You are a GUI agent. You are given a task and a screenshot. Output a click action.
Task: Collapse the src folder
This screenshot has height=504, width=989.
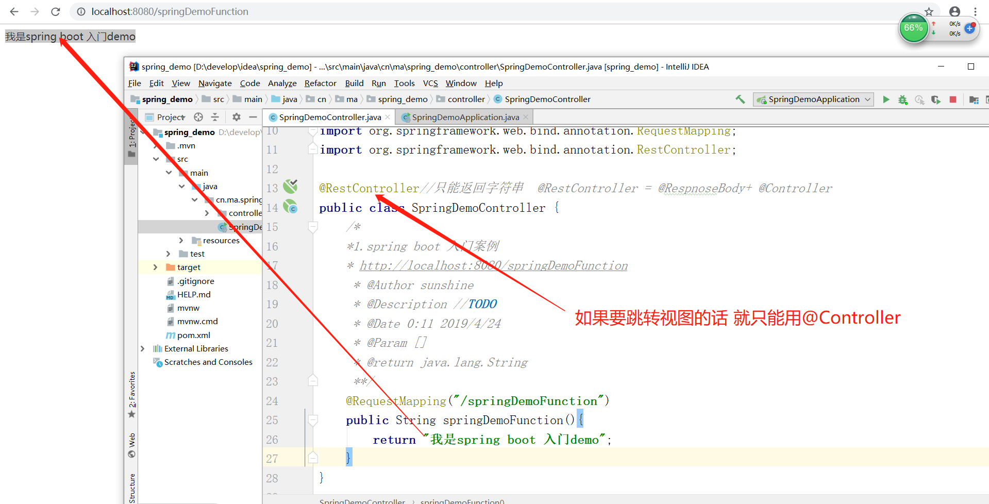156,159
